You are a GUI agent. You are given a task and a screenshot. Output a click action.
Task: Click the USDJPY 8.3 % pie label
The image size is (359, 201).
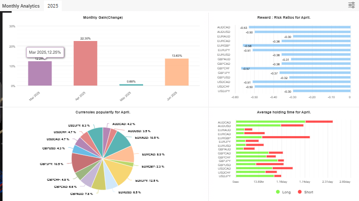tap(79, 126)
